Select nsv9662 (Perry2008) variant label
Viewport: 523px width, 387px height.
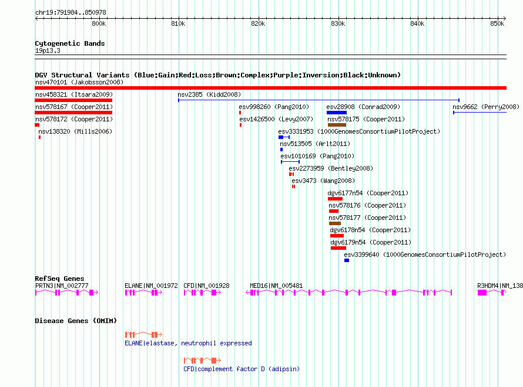pyautogui.click(x=486, y=107)
